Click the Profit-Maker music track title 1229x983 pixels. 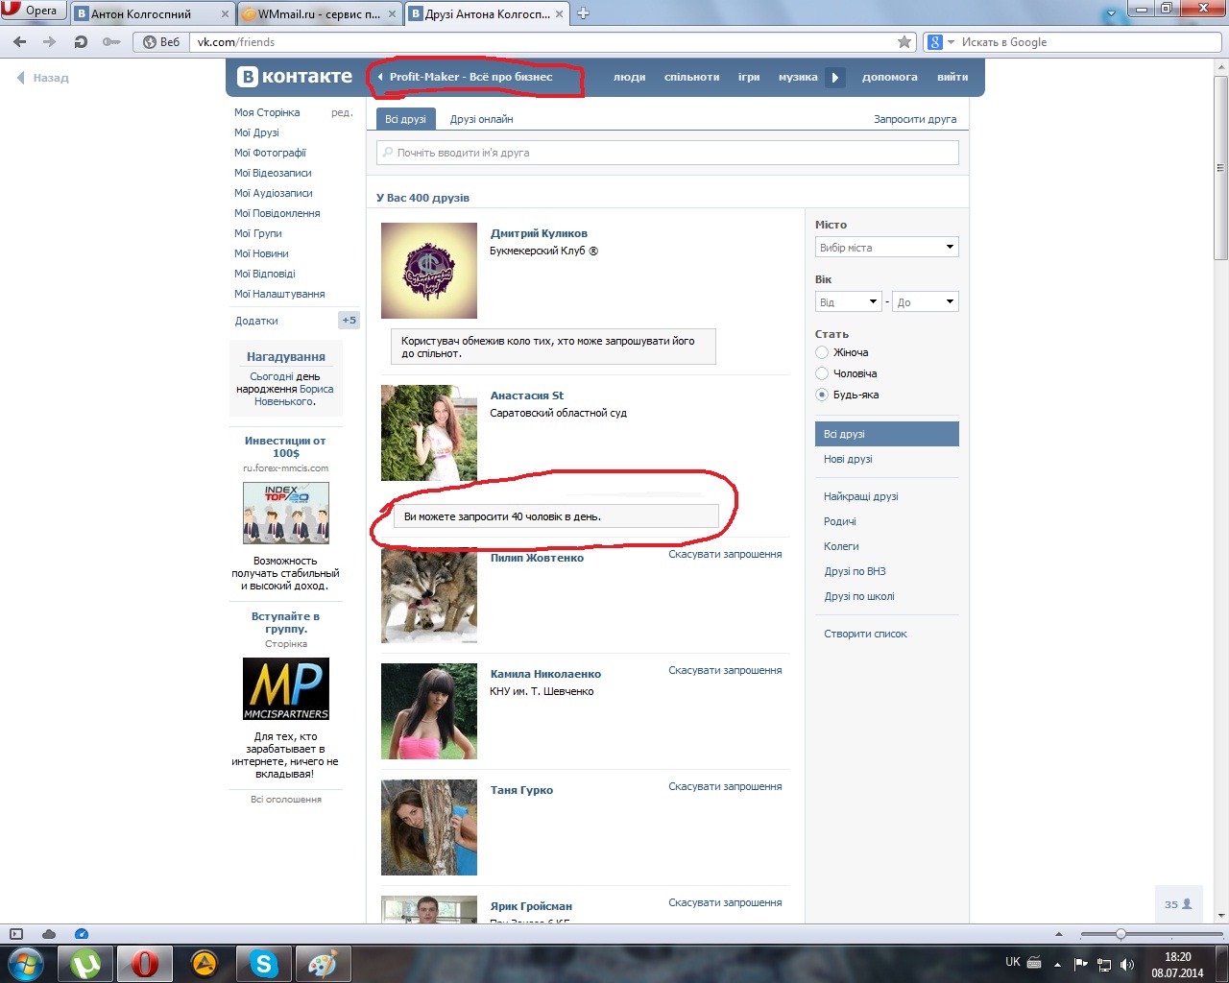470,77
